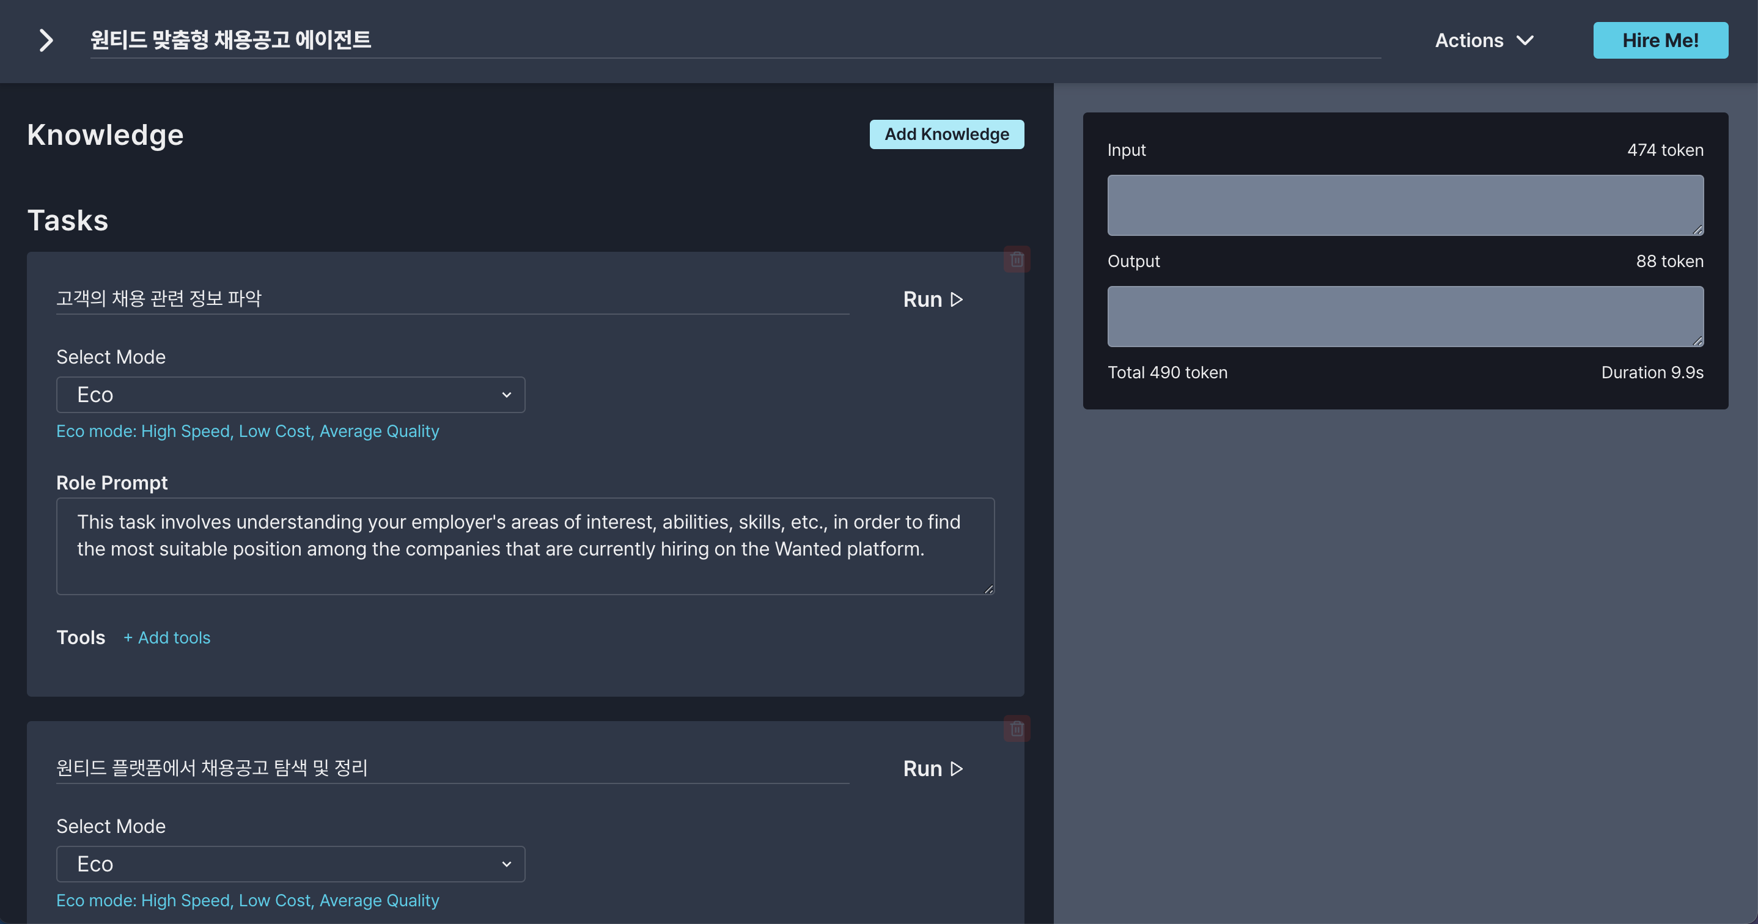Screen dimensions: 1758x924
Task: Click the Output box resize handle
Action: [x=1697, y=341]
